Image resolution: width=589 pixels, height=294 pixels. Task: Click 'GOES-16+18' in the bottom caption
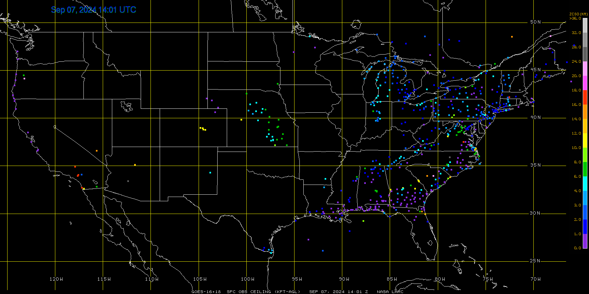[206, 292]
